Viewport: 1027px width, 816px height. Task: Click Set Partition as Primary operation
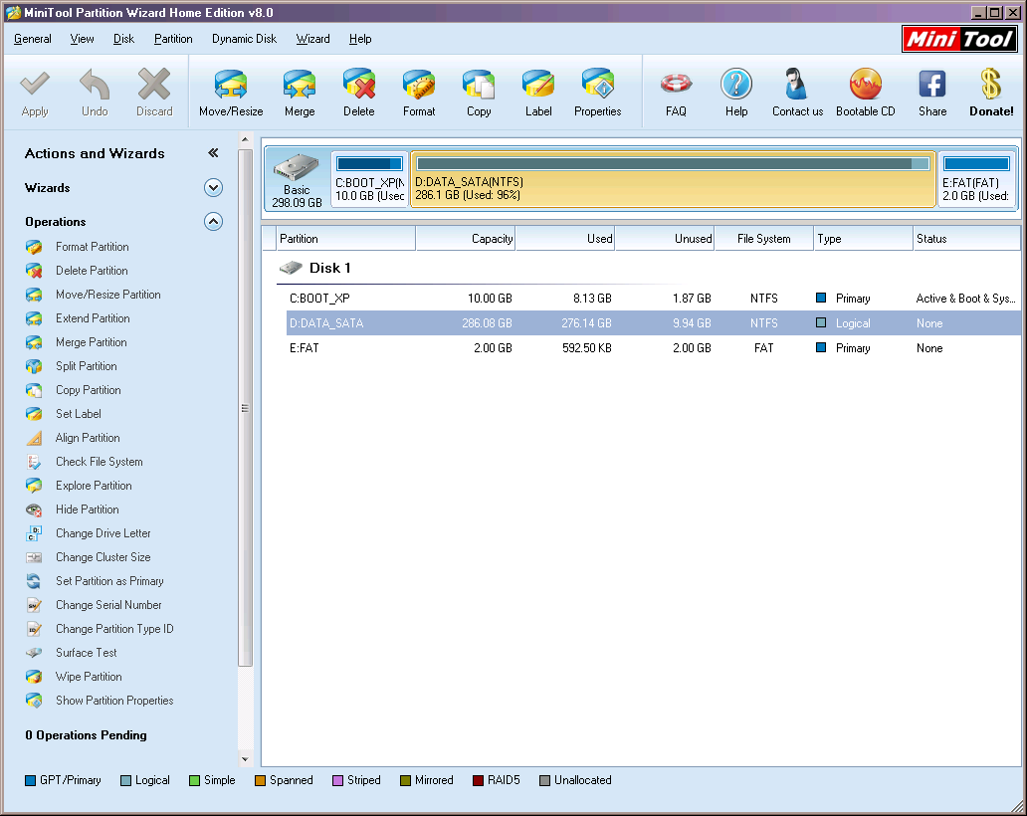coord(109,581)
